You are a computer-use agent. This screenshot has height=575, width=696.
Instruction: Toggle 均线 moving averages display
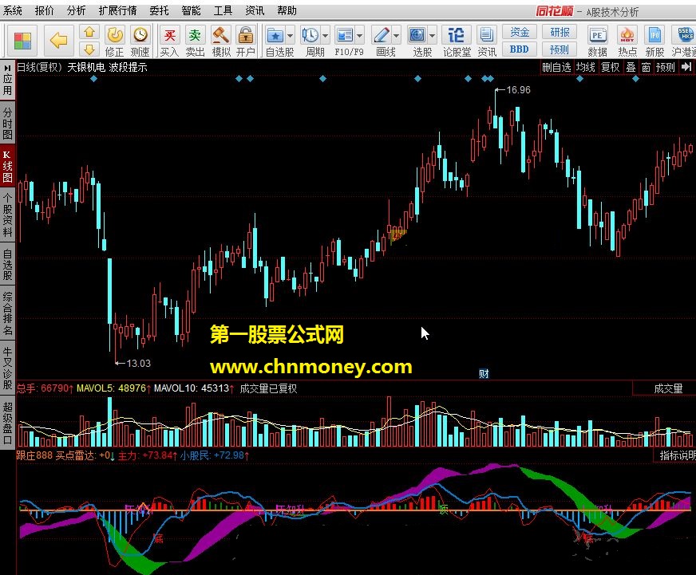point(586,67)
